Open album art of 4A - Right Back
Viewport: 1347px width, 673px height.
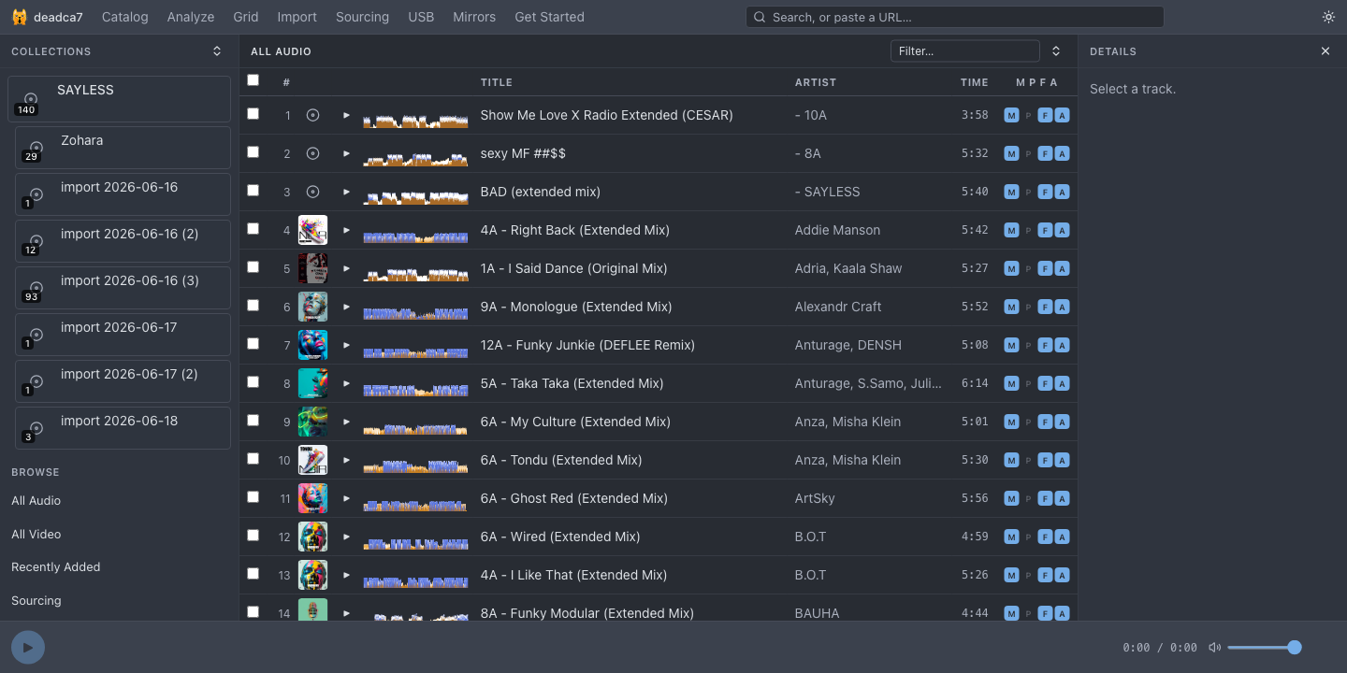point(312,230)
